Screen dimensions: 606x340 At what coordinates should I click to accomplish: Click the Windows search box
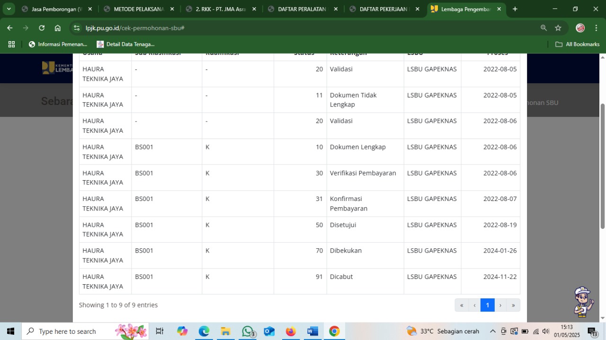point(85,331)
